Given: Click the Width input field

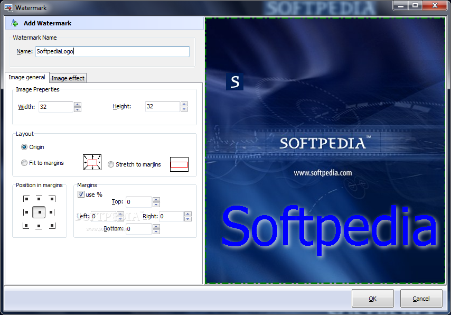Looking at the screenshot, I should (x=56, y=107).
